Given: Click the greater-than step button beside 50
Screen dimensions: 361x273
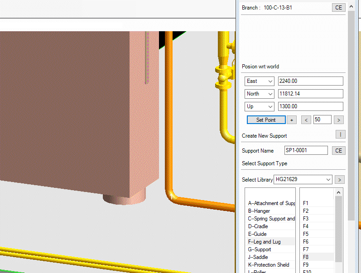Looking at the screenshot, I should [339, 120].
